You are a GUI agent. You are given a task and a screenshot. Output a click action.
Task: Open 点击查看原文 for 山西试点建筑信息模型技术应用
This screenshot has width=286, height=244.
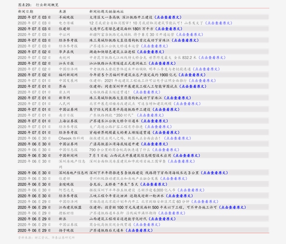tap(187, 156)
